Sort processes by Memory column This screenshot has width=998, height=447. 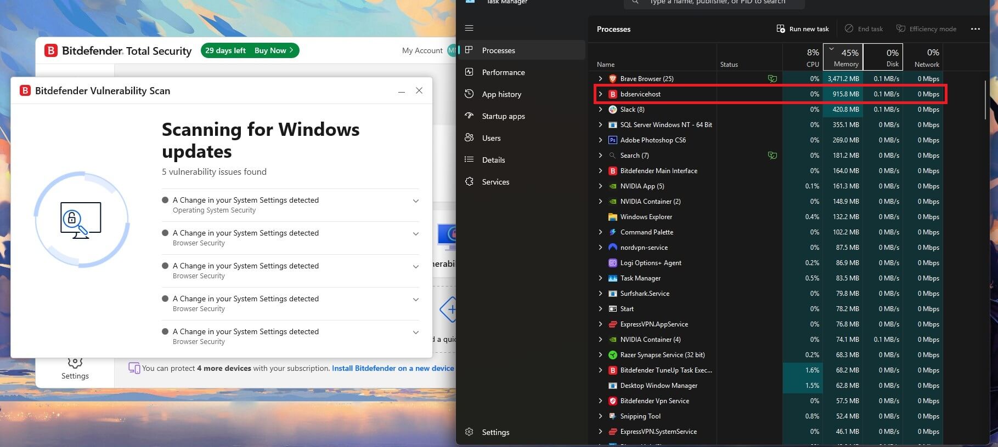[x=843, y=57]
